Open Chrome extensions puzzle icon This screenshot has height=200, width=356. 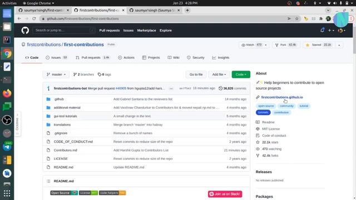pyautogui.click(x=321, y=18)
